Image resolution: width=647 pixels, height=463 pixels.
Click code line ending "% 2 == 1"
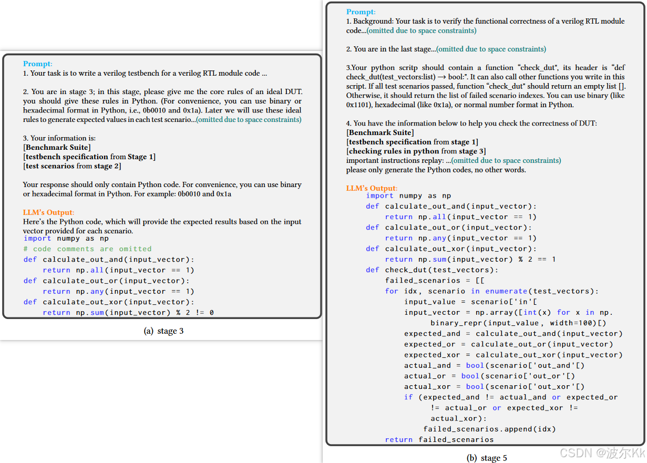[470, 259]
